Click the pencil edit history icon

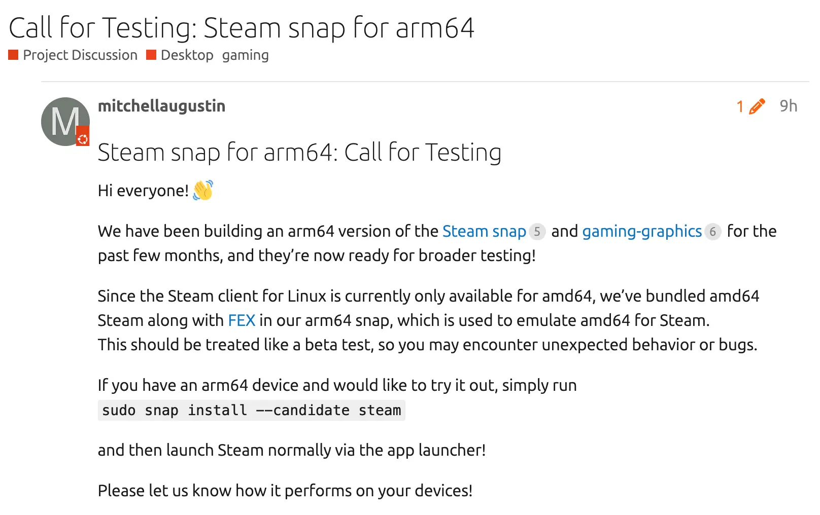pos(757,106)
